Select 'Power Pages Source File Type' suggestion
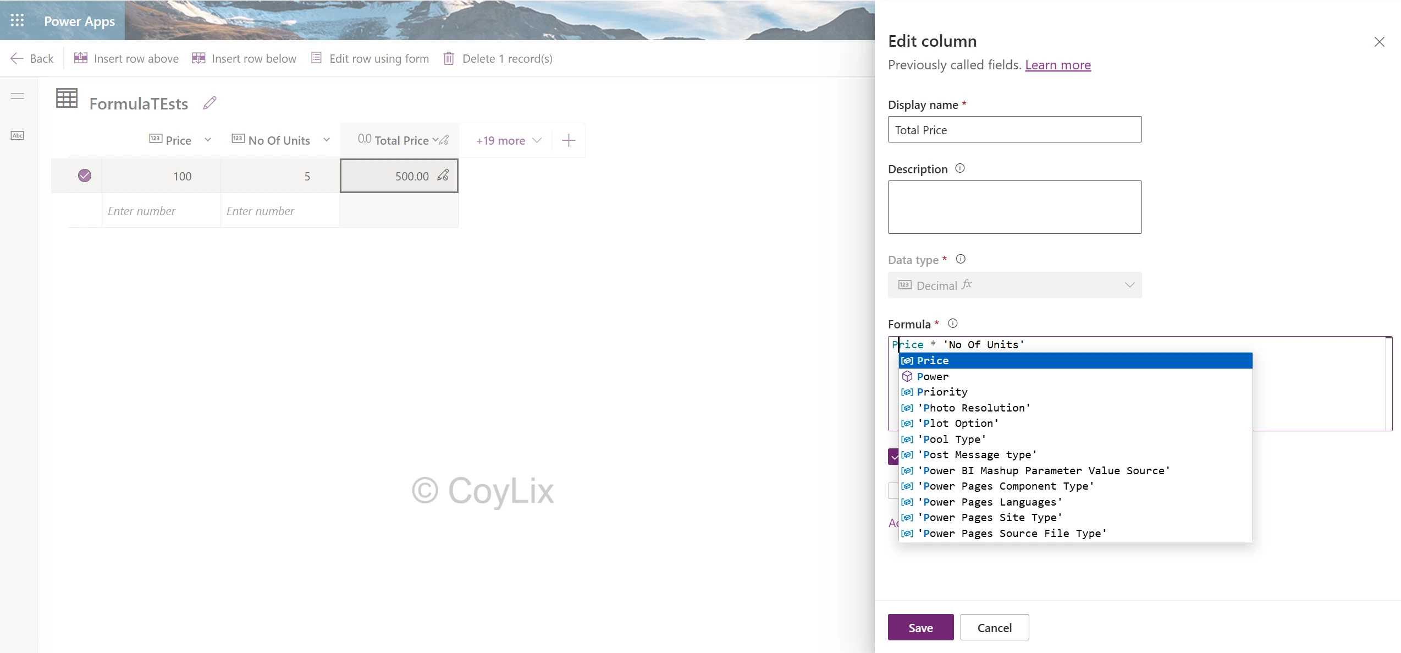 click(1075, 533)
